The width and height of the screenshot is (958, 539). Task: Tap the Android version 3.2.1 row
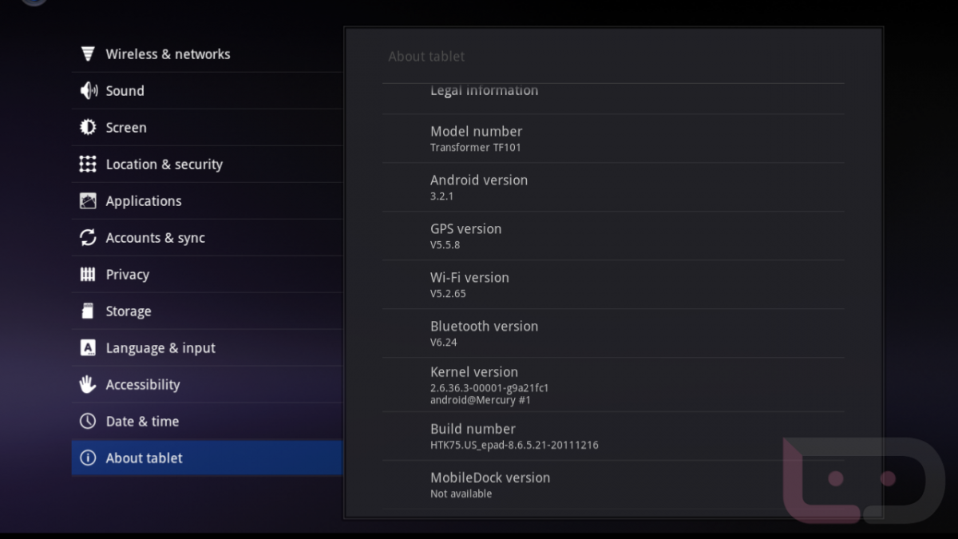pyautogui.click(x=612, y=187)
